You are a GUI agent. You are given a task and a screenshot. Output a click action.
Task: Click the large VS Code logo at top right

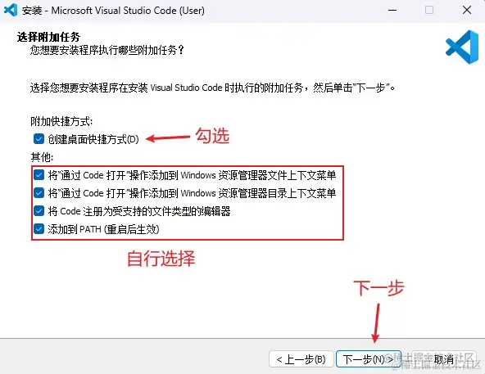tap(462, 47)
